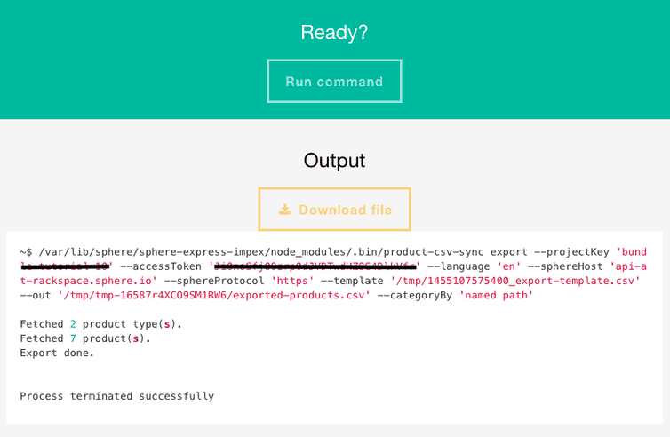This screenshot has height=437, width=670.
Task: Click the 'Export done.' line
Action: coord(57,353)
